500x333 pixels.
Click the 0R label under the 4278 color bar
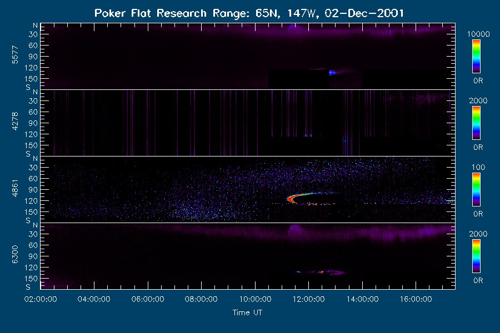(x=478, y=148)
